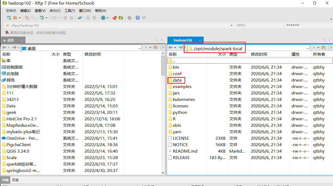The width and height of the screenshot is (333, 186).
Task: Sort local files by 类型 column header
Action: pos(72,54)
